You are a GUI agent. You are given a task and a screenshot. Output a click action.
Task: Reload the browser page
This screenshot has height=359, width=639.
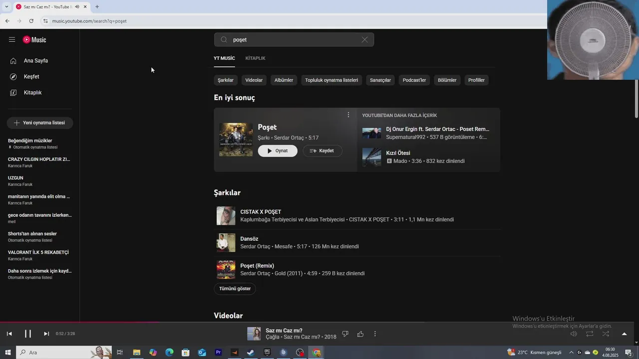point(31,21)
